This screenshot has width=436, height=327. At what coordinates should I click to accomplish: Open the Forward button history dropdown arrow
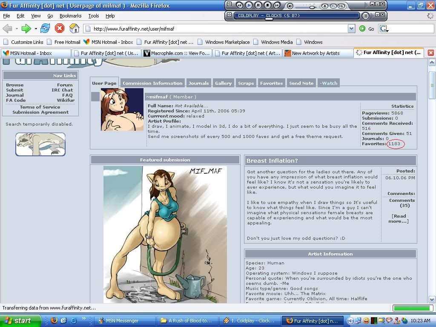click(36, 29)
